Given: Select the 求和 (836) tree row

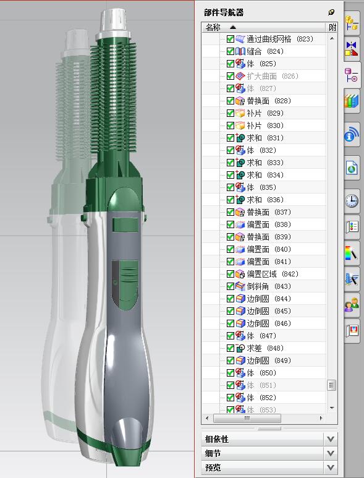Looking at the screenshot, I should 264,200.
